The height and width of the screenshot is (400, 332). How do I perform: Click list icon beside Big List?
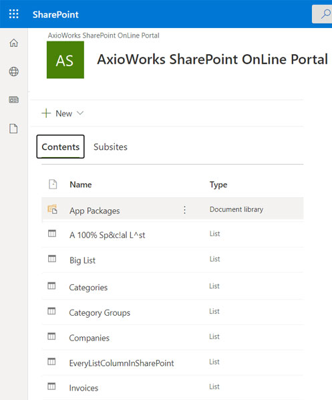coord(52,259)
